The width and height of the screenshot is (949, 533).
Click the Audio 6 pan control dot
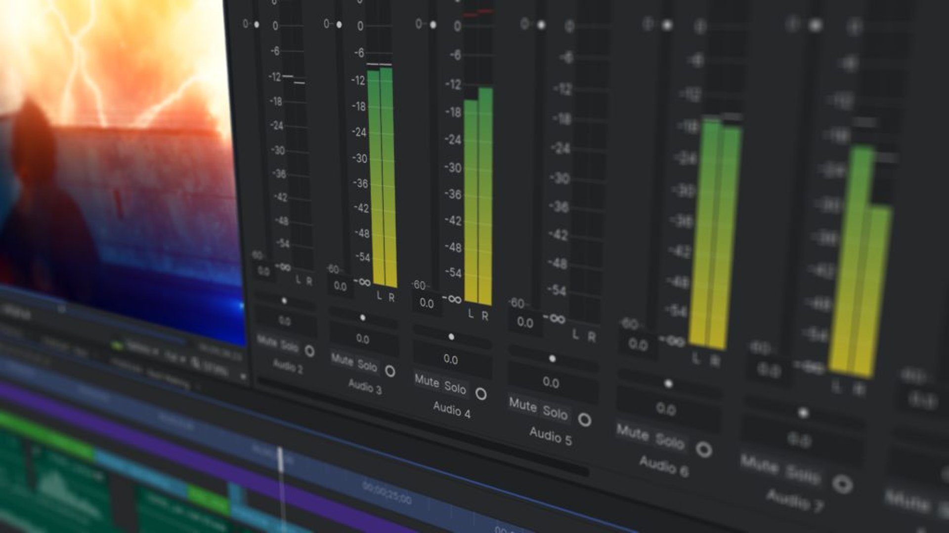pyautogui.click(x=668, y=383)
